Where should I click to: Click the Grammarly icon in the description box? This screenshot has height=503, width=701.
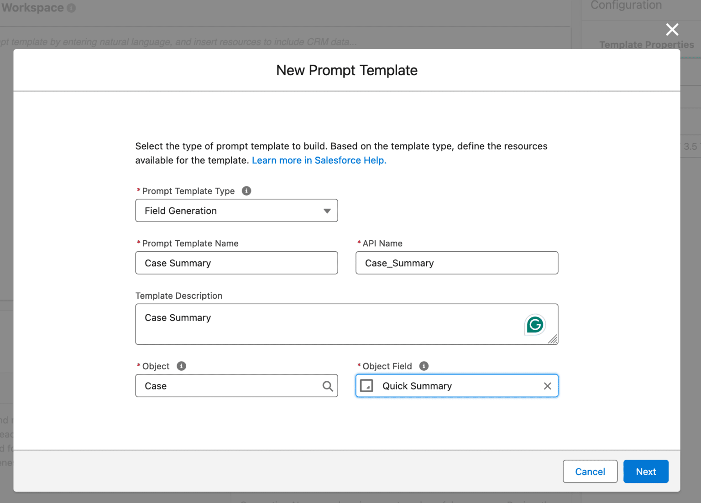point(534,324)
